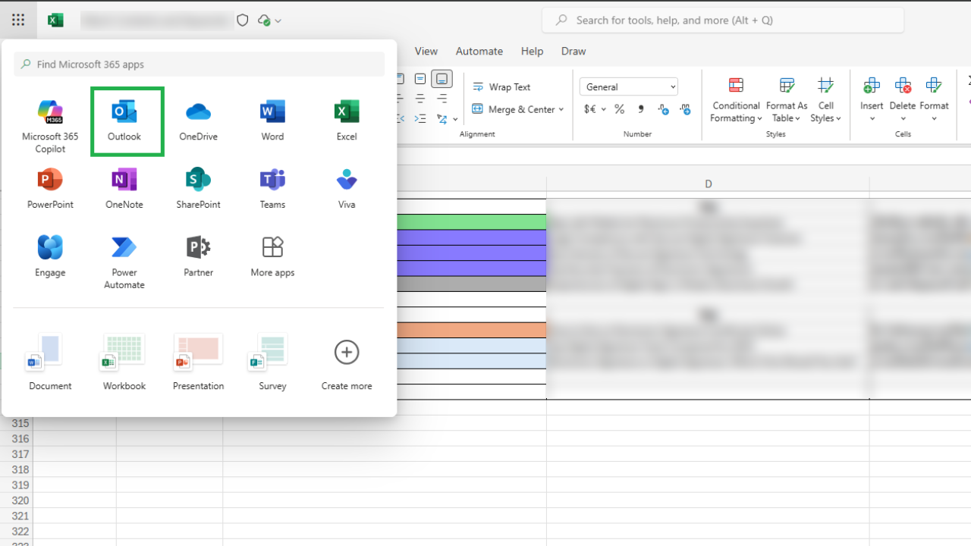Toggle Align Right horizontal alignment
This screenshot has height=546, width=971.
point(442,99)
